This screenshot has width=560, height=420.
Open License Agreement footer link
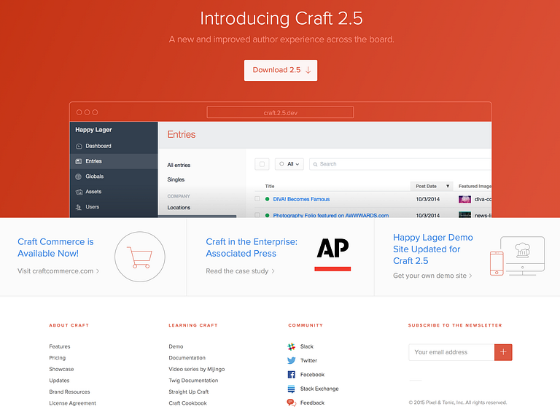[x=72, y=403]
